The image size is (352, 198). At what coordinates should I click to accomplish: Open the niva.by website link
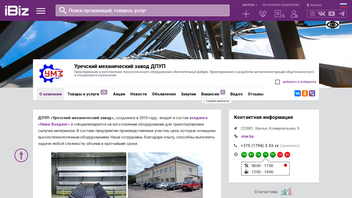coord(247,136)
